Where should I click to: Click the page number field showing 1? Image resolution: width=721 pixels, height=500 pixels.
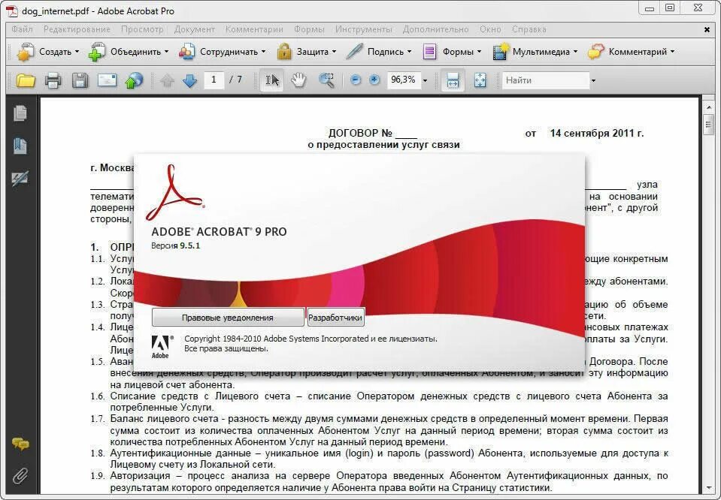(214, 80)
